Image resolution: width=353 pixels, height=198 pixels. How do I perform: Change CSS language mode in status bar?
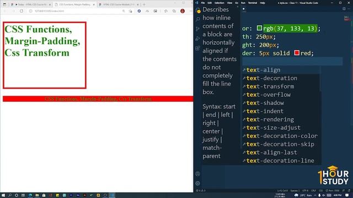[320, 191]
